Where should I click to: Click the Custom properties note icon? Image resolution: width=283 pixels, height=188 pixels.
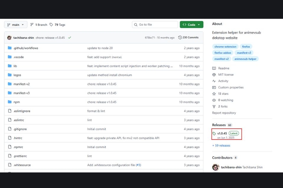[214, 87]
